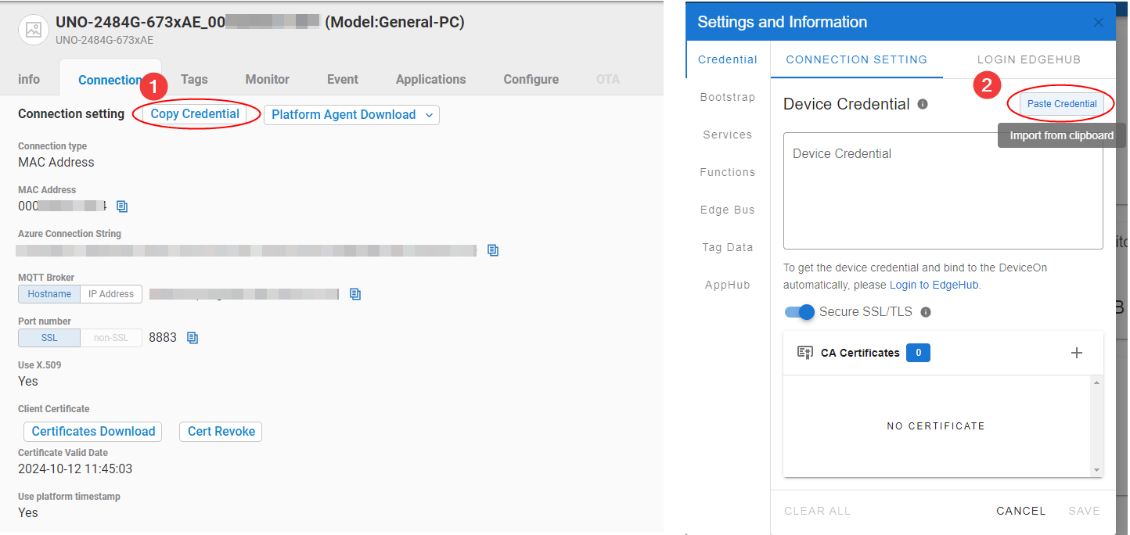Image resolution: width=1130 pixels, height=535 pixels.
Task: Copy the MQTT Broker address icon
Action: [x=355, y=294]
